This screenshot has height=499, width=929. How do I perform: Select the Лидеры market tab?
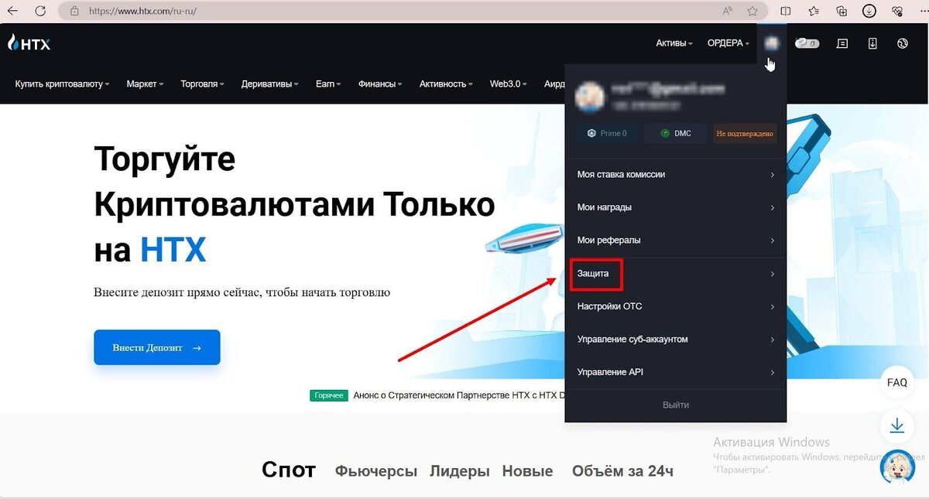(x=460, y=471)
